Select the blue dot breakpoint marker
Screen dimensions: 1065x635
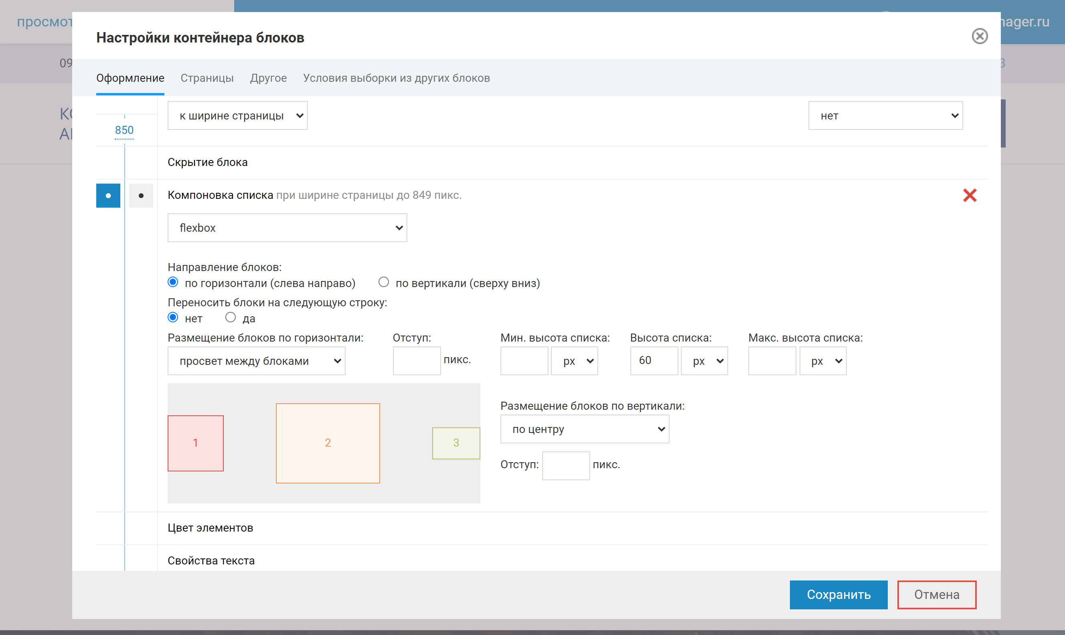pos(108,196)
